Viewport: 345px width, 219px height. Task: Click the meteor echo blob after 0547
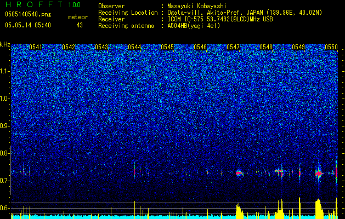point(239,174)
